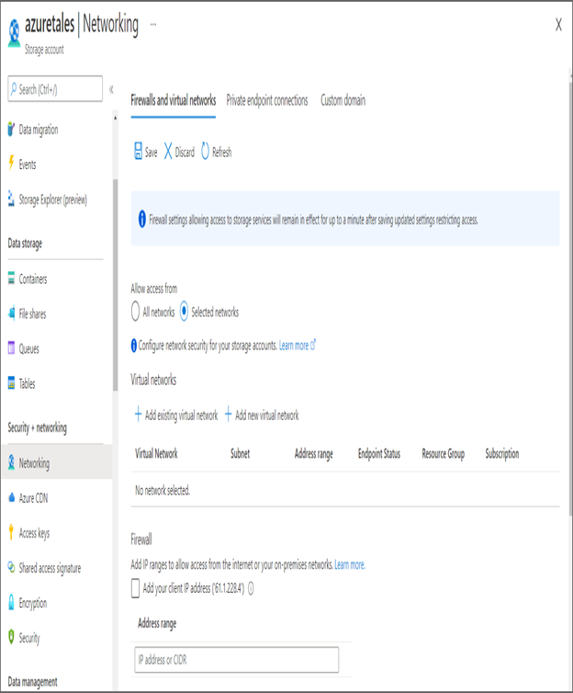
Task: Click the azuretales storage account icon
Action: pos(14,33)
